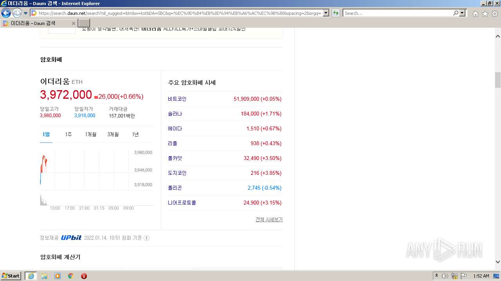This screenshot has height=281, width=501.
Task: Click the page scrollbar up arrow
Action: [x=498, y=36]
